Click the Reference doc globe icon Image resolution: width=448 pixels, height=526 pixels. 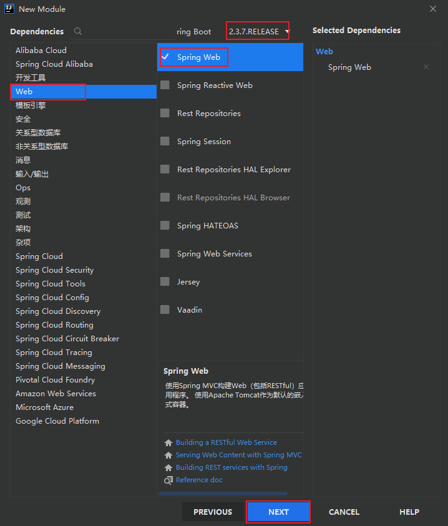tap(168, 480)
